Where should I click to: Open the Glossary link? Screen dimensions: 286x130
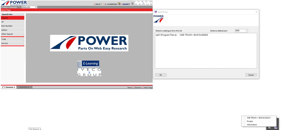pyautogui.click(x=138, y=87)
